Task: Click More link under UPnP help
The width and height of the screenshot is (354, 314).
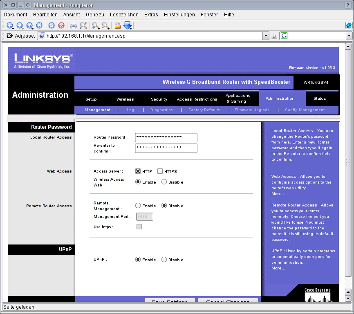Action: click(x=278, y=268)
